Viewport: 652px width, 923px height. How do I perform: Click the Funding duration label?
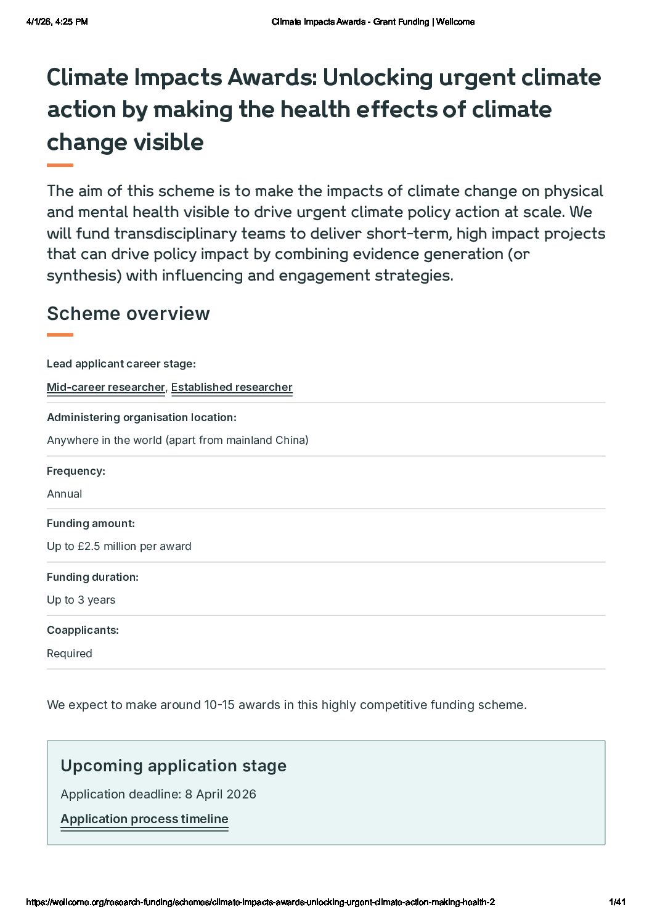(x=92, y=577)
